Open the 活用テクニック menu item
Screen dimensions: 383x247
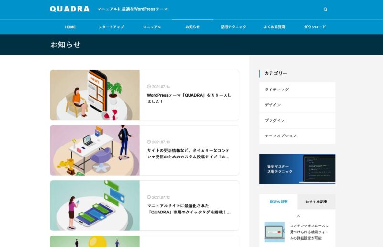pos(233,27)
